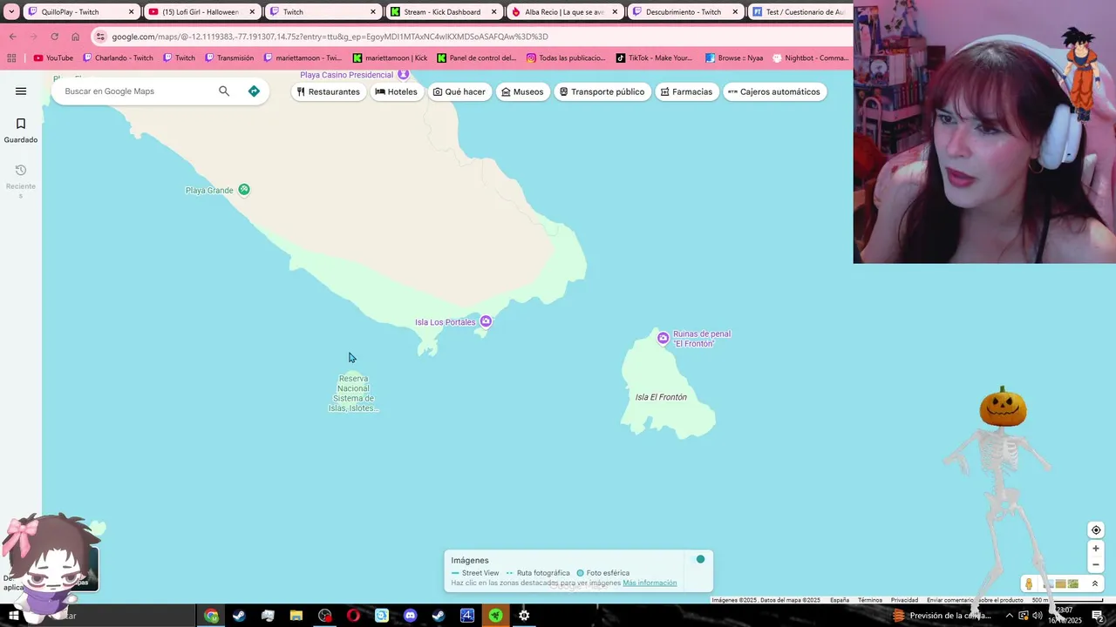The image size is (1116, 627).
Task: Select the Museos category chip
Action: pyautogui.click(x=522, y=91)
